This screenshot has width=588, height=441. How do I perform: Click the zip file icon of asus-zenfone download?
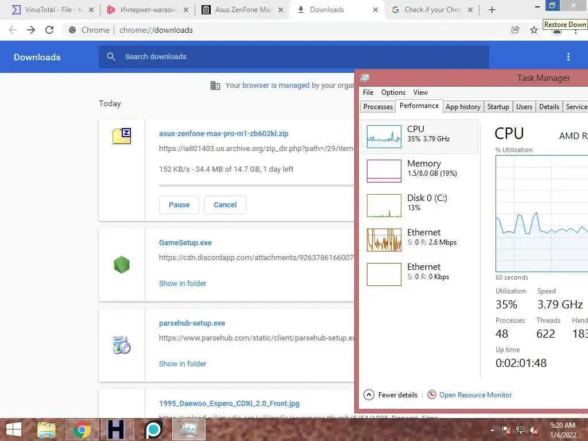point(122,136)
